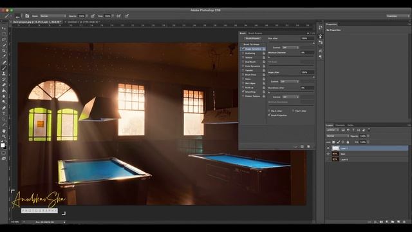Lock all for selected layer
412x232 pixels.
tap(348, 142)
